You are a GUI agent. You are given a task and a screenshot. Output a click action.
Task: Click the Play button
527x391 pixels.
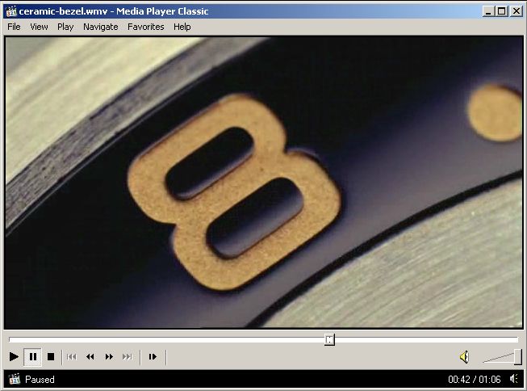click(14, 357)
